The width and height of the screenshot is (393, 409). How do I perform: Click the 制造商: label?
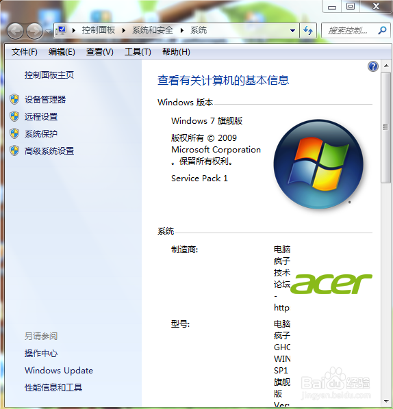[184, 250]
